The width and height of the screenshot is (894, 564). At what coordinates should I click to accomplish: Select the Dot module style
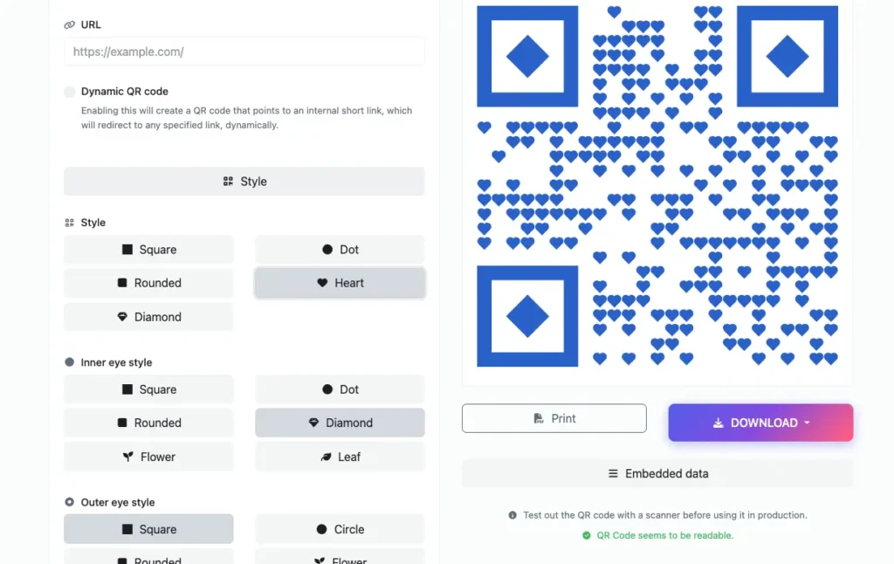340,249
